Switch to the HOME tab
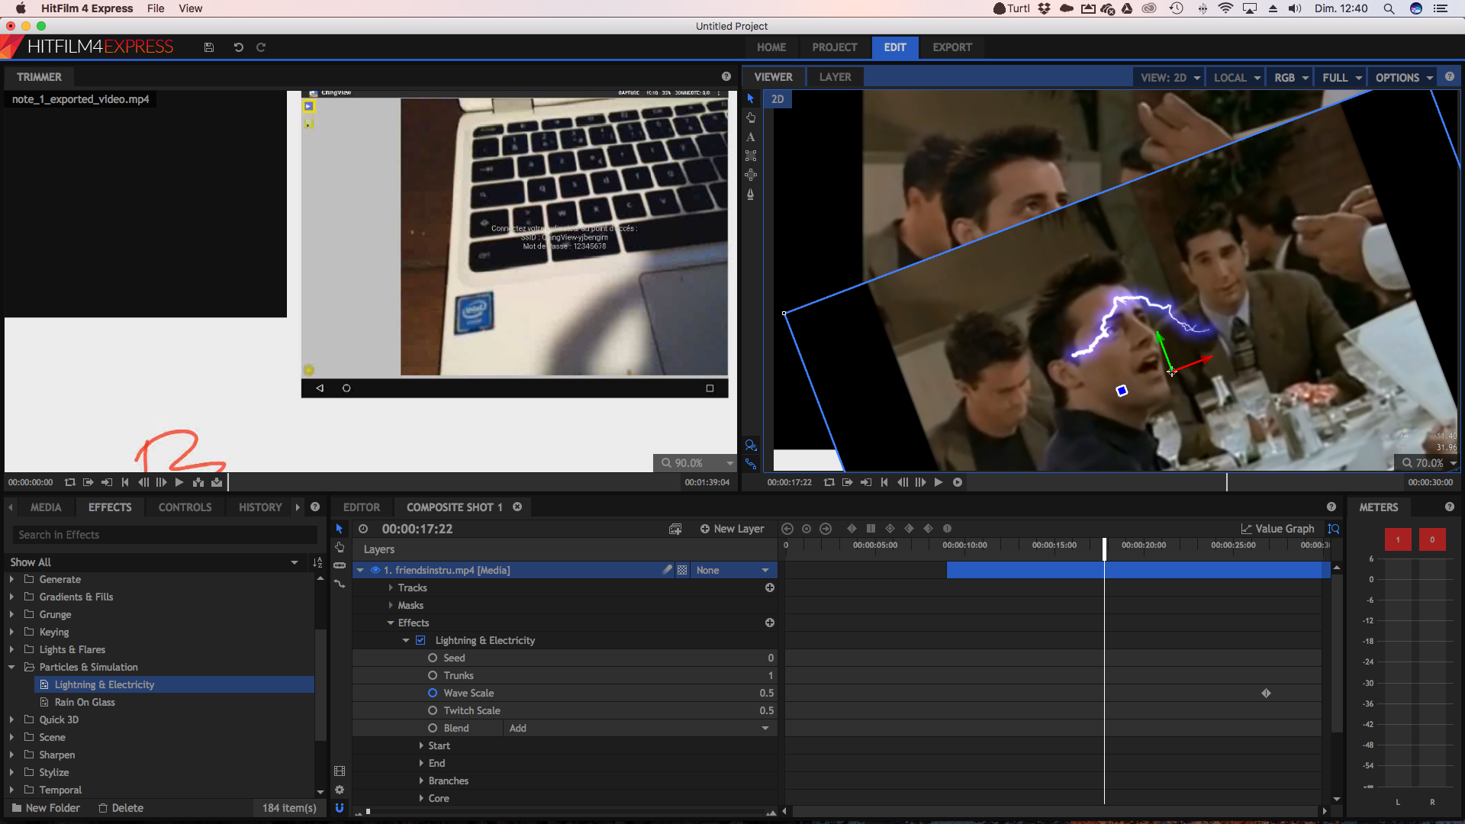The image size is (1465, 824). 771,47
